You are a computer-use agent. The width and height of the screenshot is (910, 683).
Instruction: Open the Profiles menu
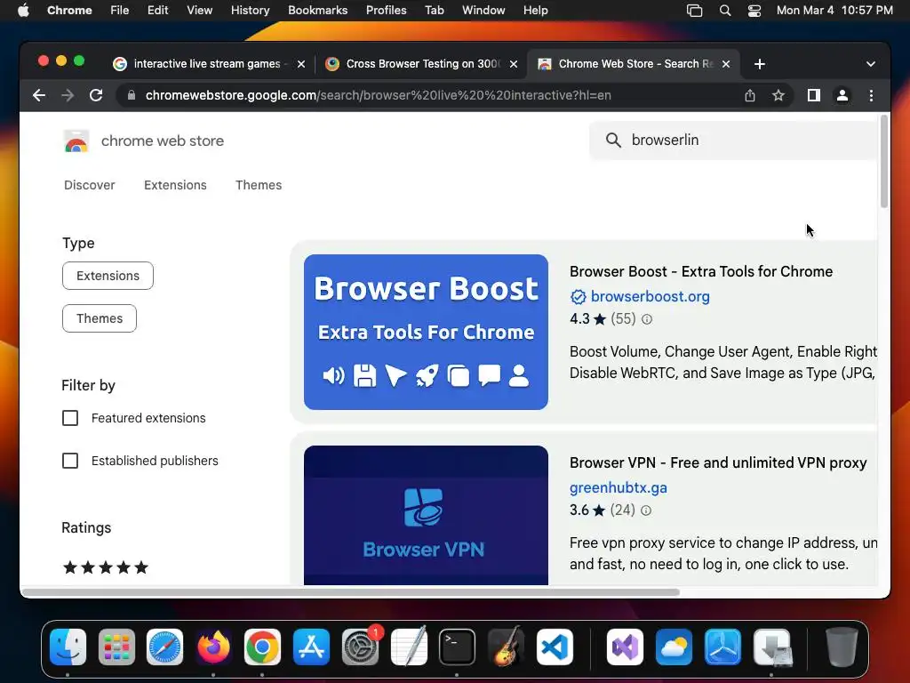click(386, 11)
